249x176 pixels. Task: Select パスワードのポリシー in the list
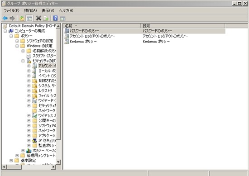(x=84, y=31)
